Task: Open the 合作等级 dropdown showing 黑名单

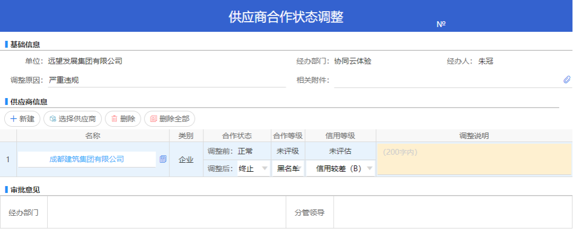Action: point(288,169)
